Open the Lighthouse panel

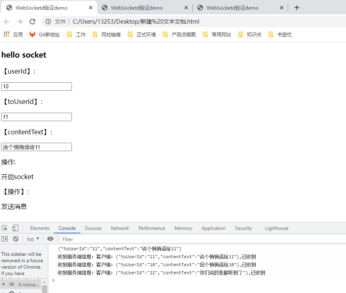[277, 228]
